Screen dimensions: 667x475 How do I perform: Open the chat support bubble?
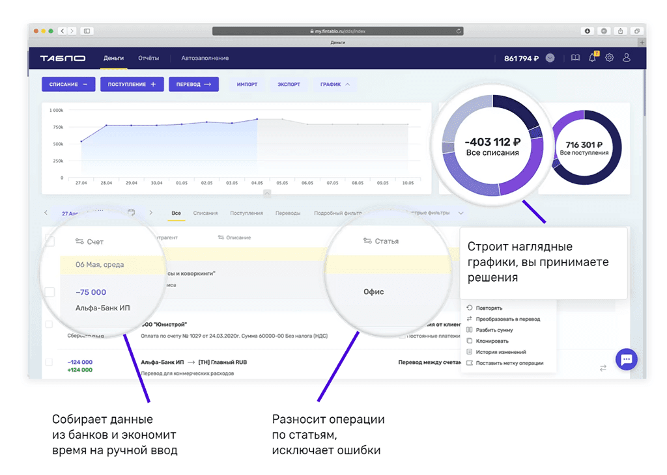pyautogui.click(x=626, y=359)
